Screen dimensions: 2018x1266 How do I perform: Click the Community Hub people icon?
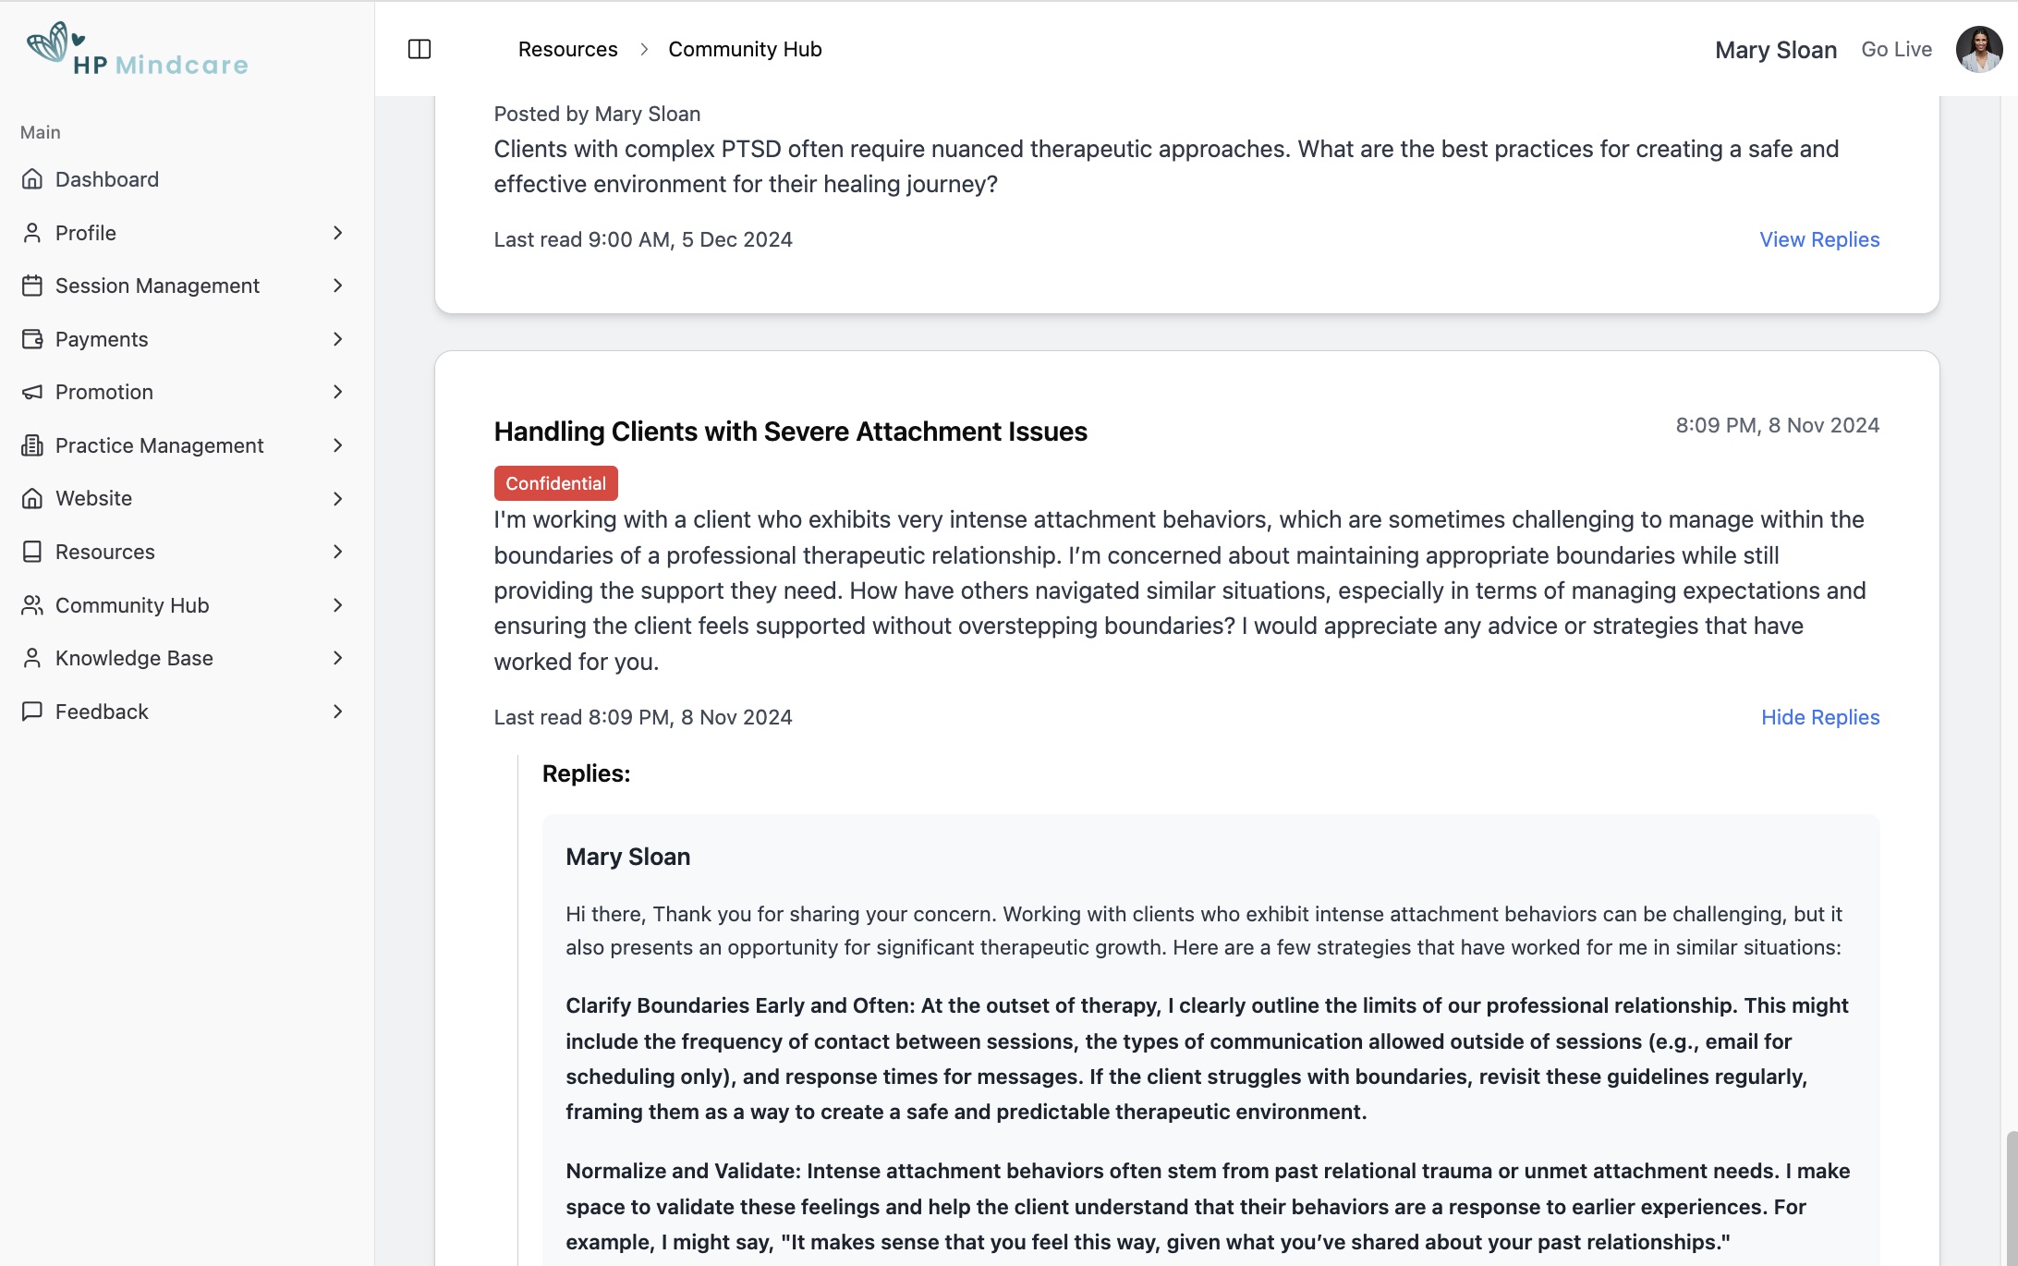[x=32, y=605]
